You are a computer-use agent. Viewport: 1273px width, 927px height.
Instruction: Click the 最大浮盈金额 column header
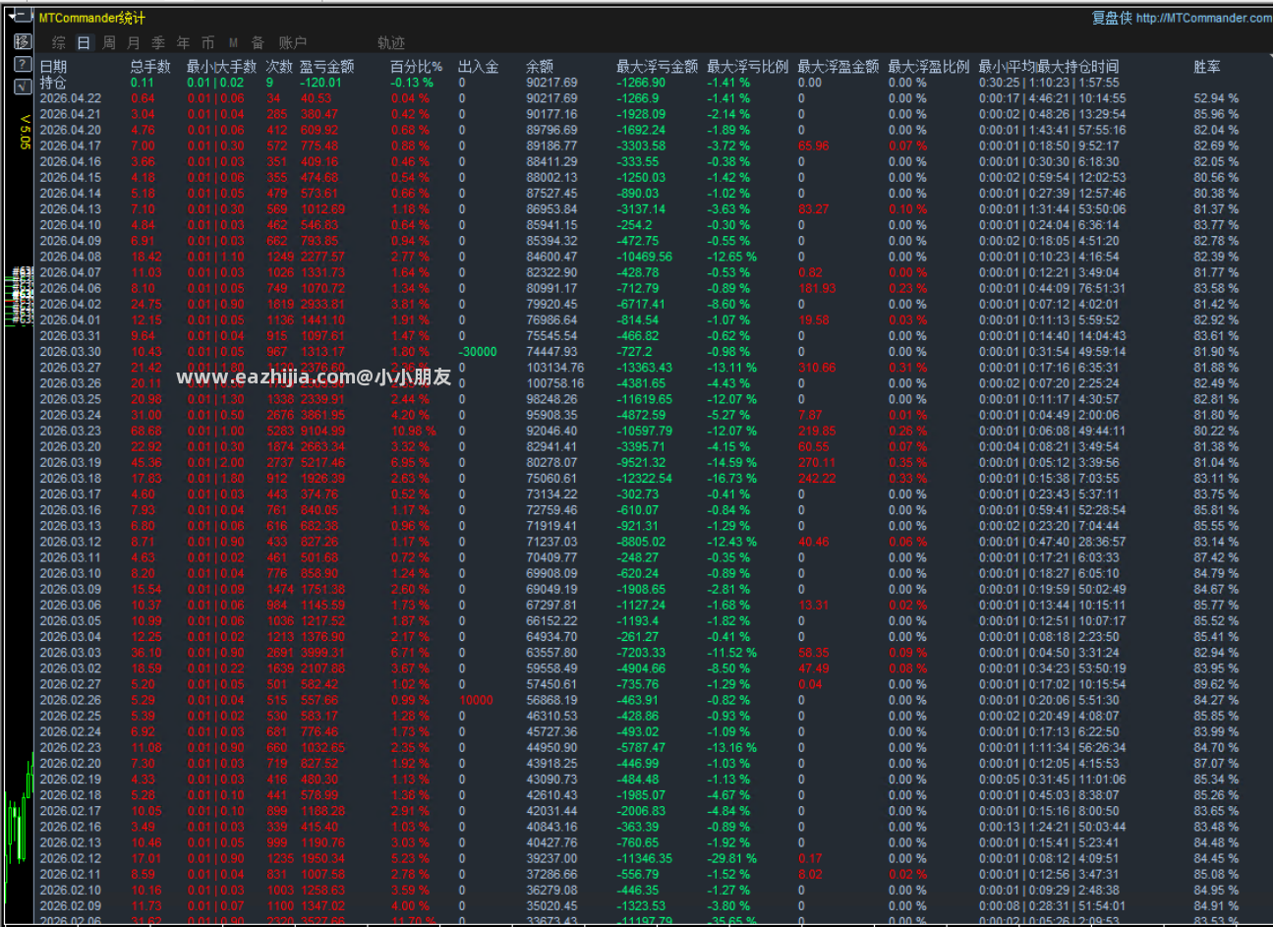tap(838, 67)
